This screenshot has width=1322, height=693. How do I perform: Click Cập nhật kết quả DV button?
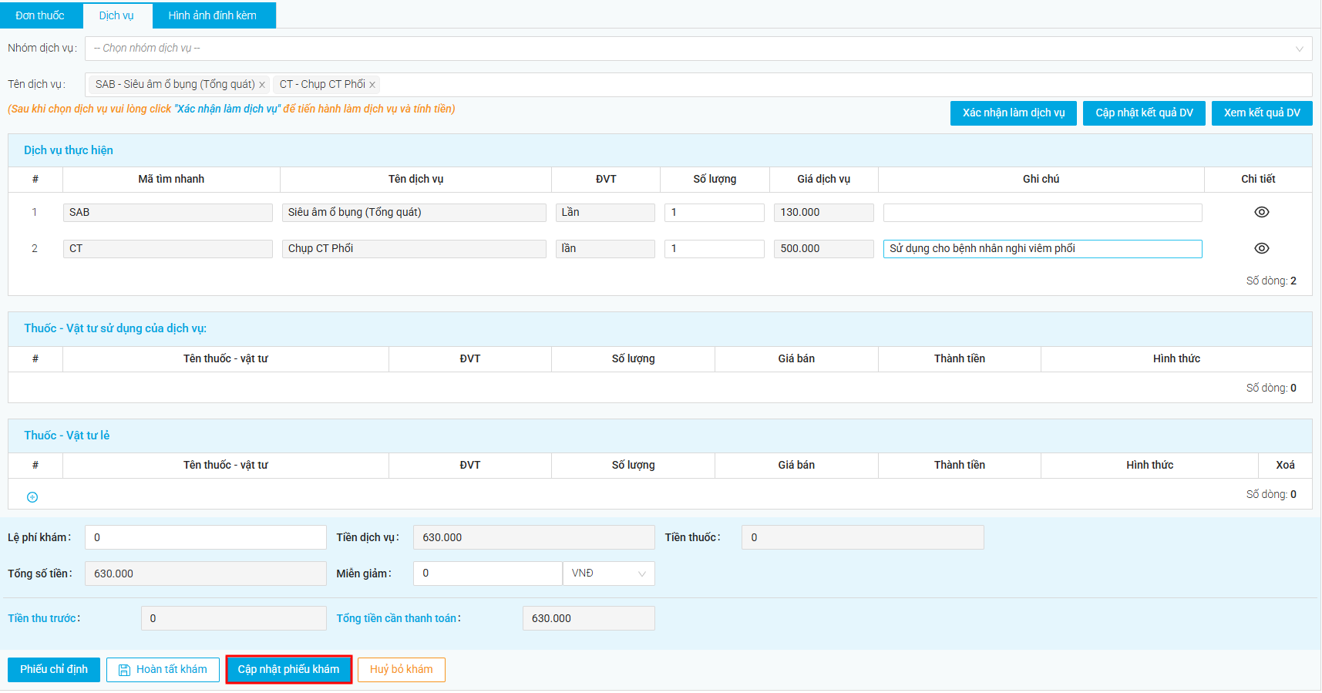coord(1144,113)
